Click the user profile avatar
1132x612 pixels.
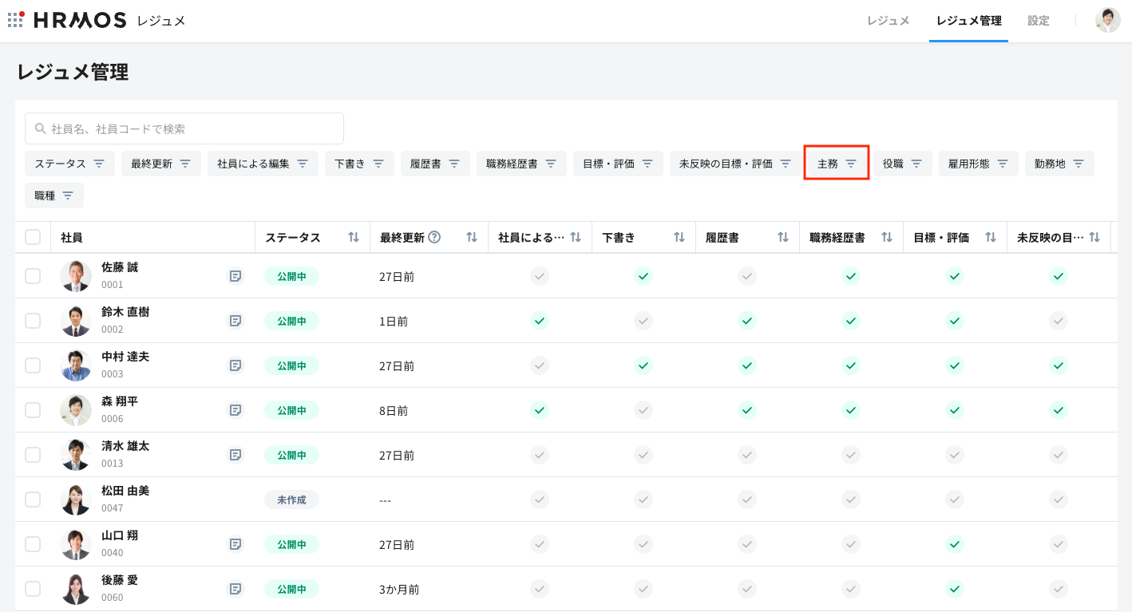point(1107,20)
